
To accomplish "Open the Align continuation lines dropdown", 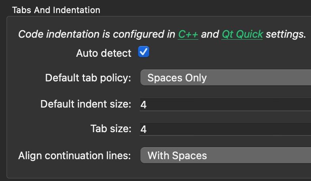I will 225,155.
